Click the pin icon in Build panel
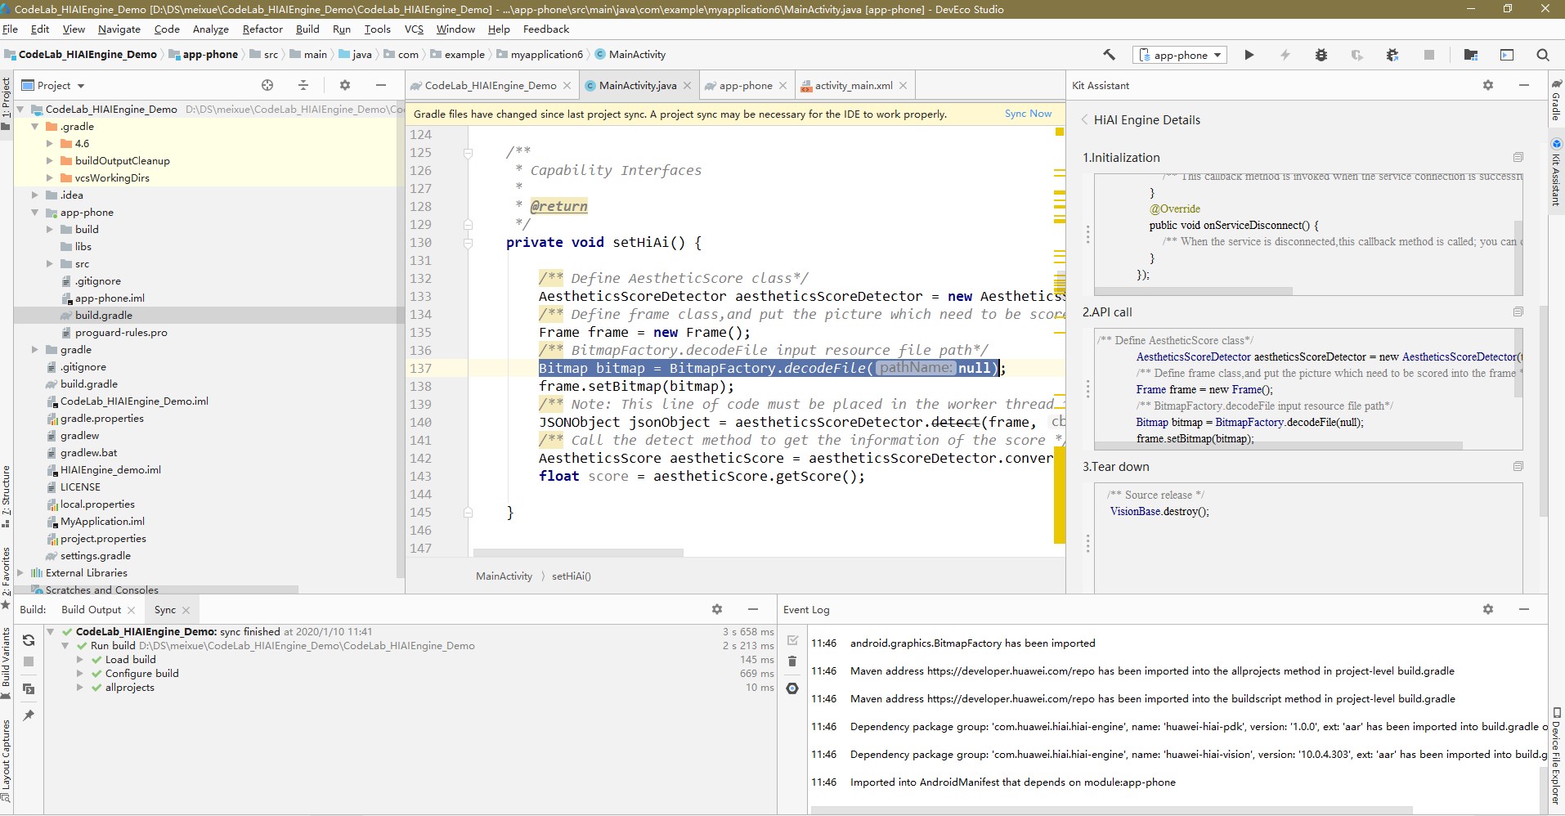This screenshot has height=816, width=1565. pyautogui.click(x=29, y=715)
